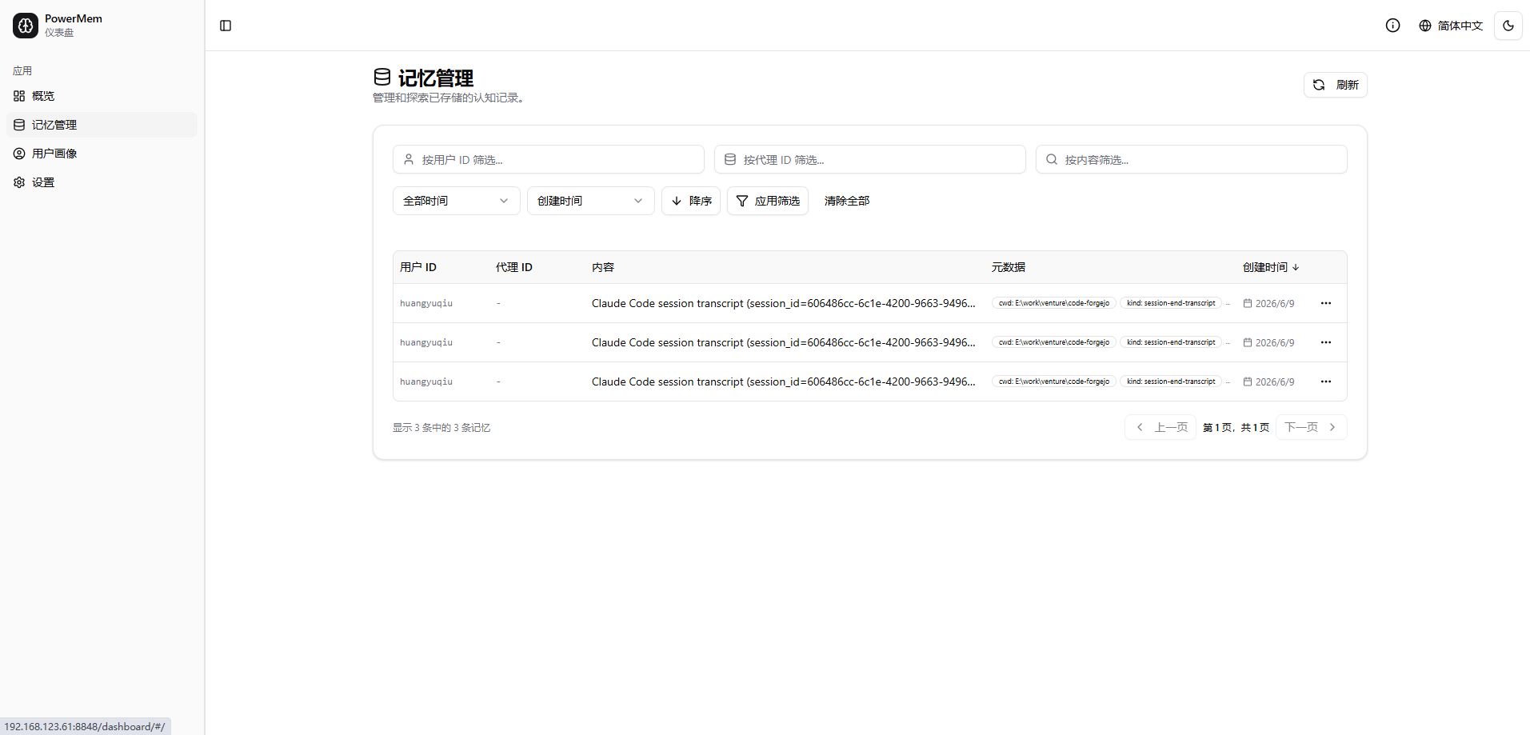
Task: Click the 记忆管理 page heading
Action: [436, 78]
